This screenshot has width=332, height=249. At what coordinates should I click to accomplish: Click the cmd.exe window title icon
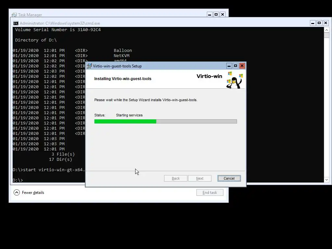coord(16,23)
